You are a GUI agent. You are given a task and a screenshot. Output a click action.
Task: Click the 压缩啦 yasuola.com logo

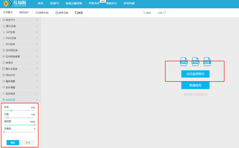pos(15,4)
